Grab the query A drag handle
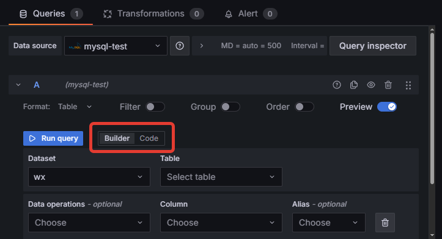Screen dimensions: 442x239 pos(408,85)
